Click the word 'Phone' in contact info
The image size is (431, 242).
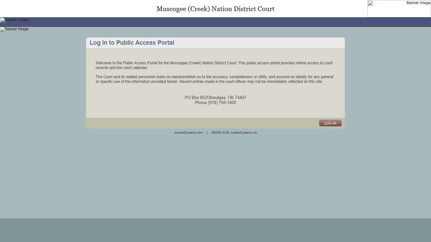[x=201, y=103]
